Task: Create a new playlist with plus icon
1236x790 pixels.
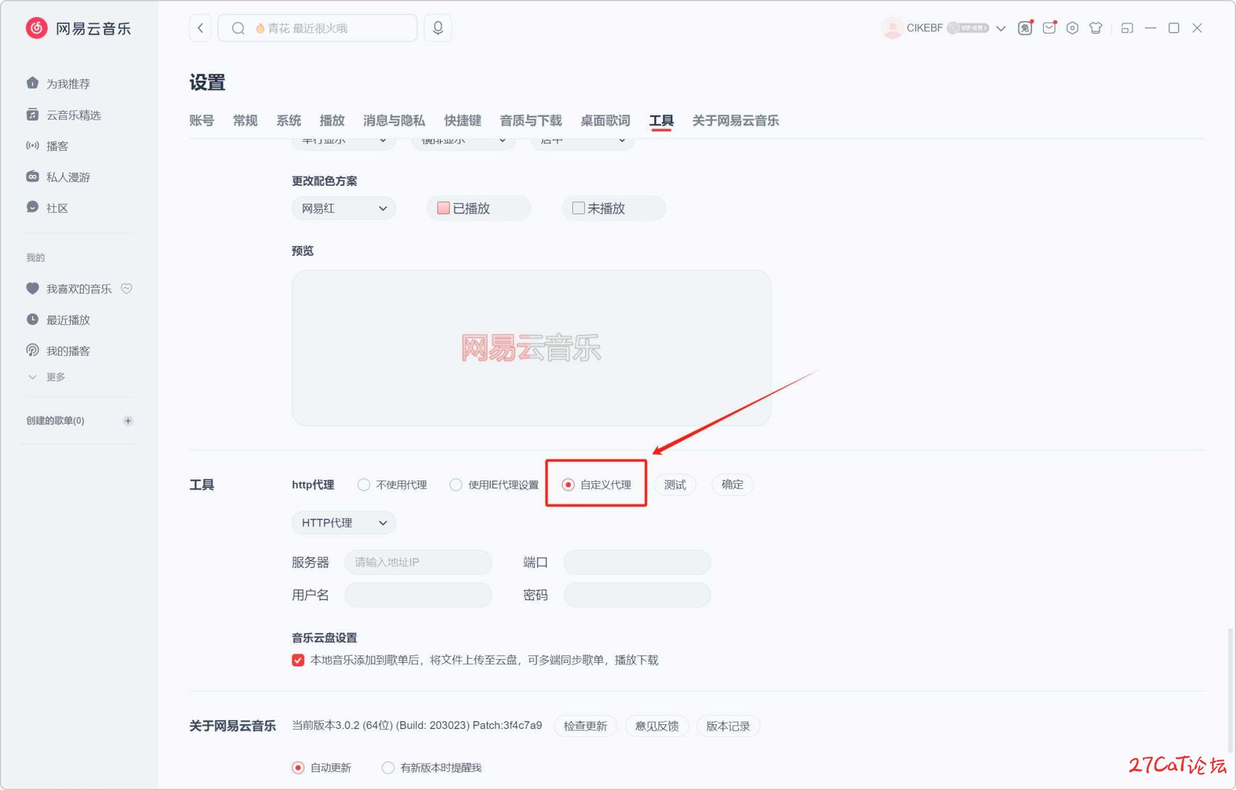Action: click(128, 421)
